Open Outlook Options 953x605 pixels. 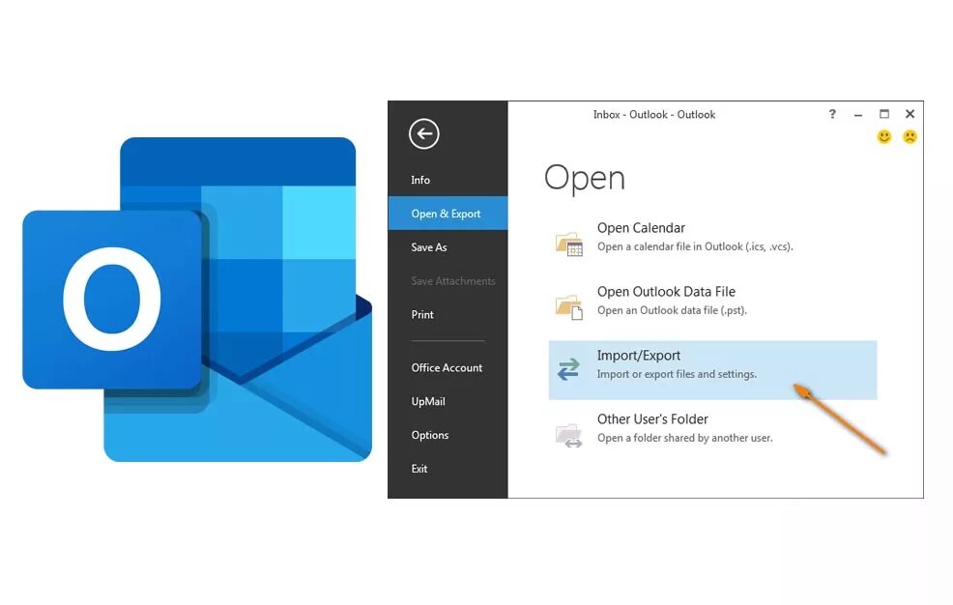pyautogui.click(x=430, y=435)
